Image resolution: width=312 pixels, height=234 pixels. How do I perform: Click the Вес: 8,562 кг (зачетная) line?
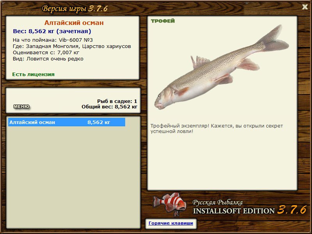pyautogui.click(x=52, y=31)
